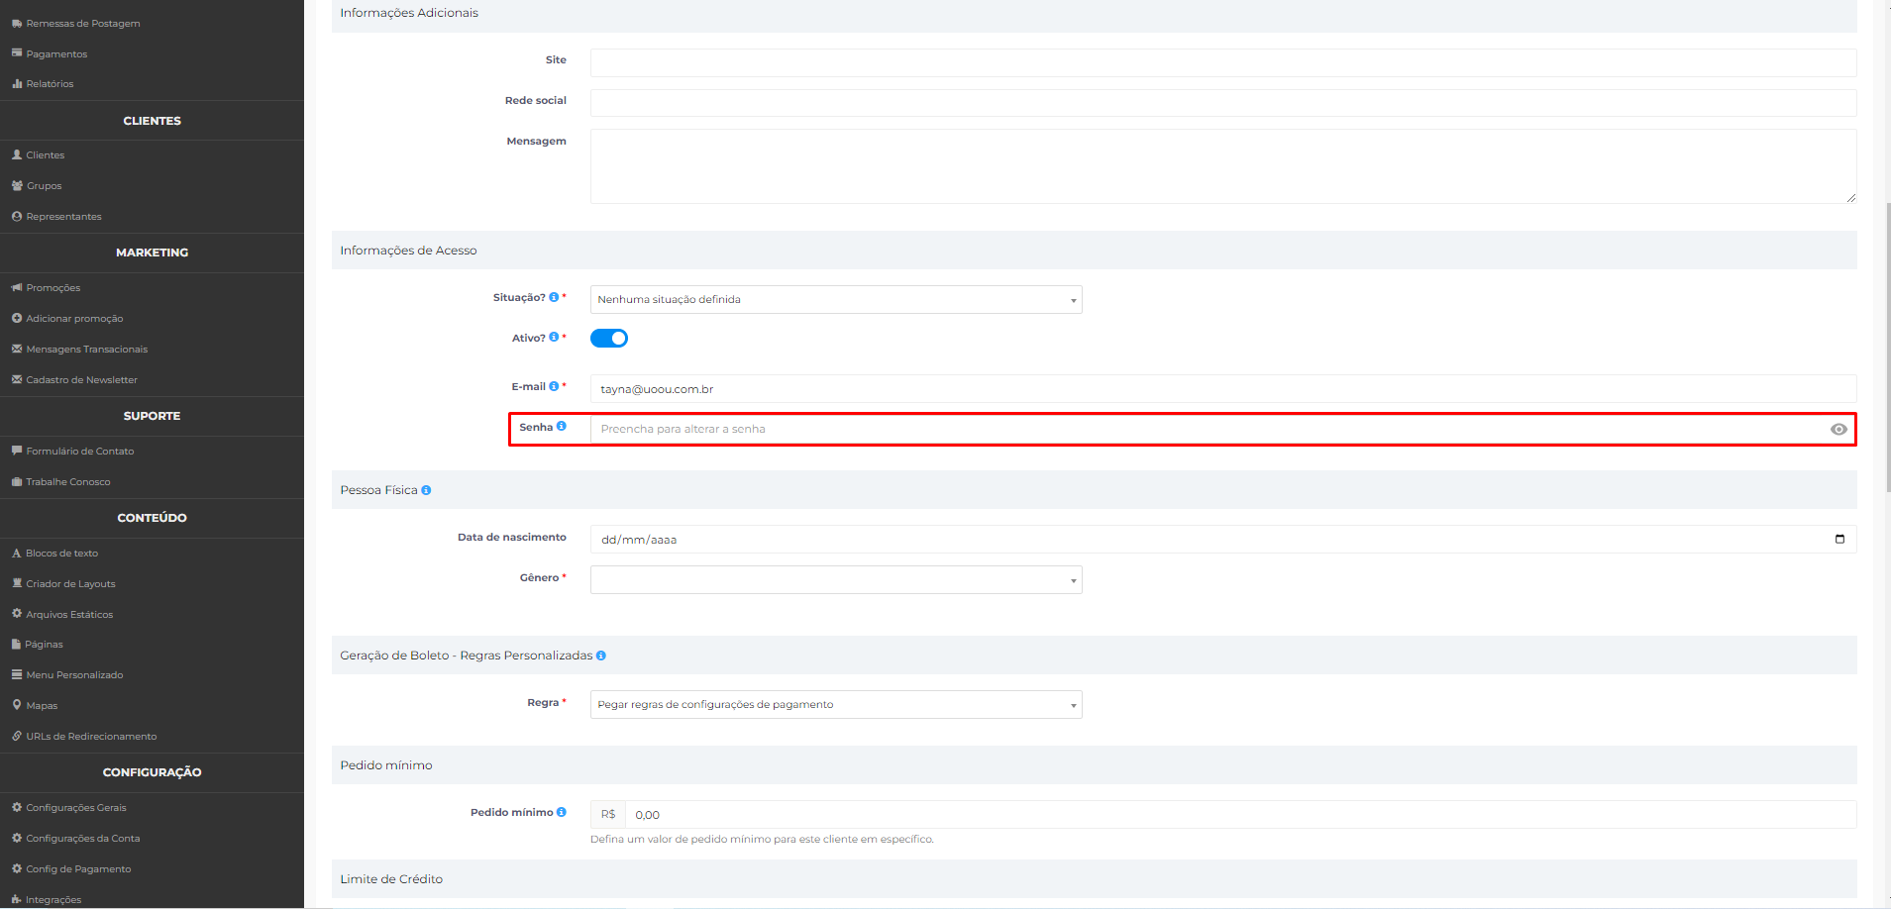This screenshot has width=1891, height=909.
Task: Open Cadastro de Newsletter menu item
Action: (81, 379)
